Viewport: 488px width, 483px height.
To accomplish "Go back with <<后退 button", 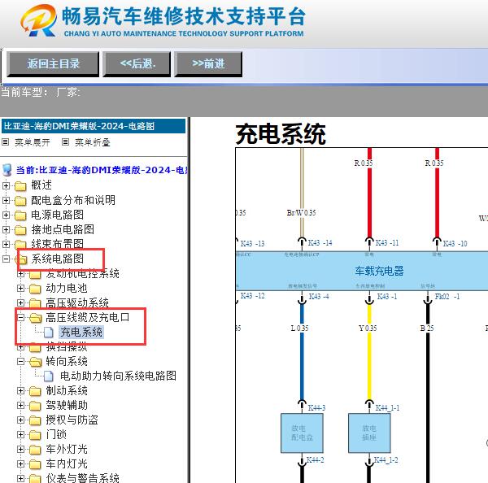I will coord(137,64).
